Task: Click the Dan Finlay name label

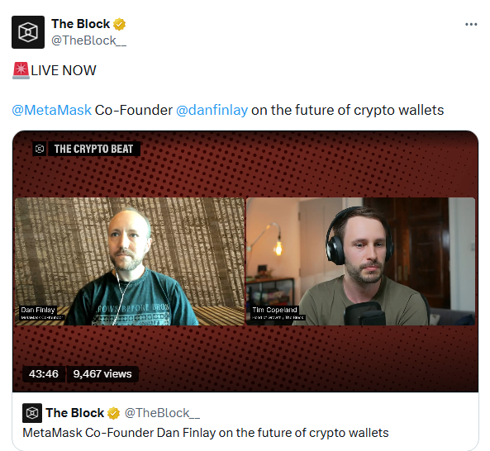Action: (38, 310)
